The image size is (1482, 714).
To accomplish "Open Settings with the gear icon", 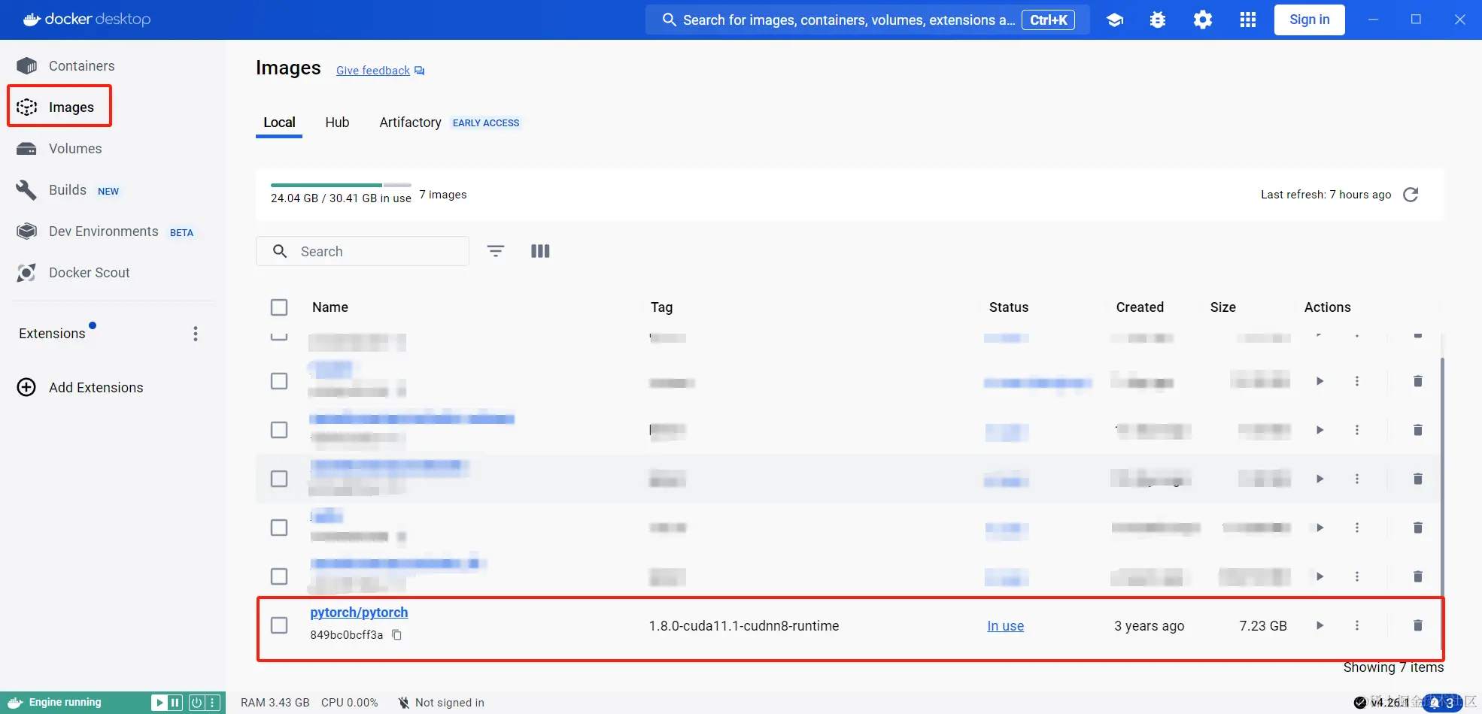I will (1203, 20).
